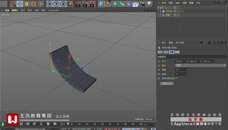
Task: Toggle Z axis lock
Action: (x=63, y=4)
